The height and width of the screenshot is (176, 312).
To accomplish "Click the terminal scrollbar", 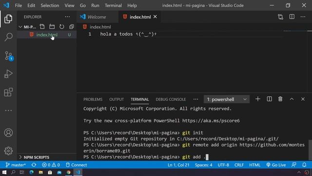I will [310, 150].
